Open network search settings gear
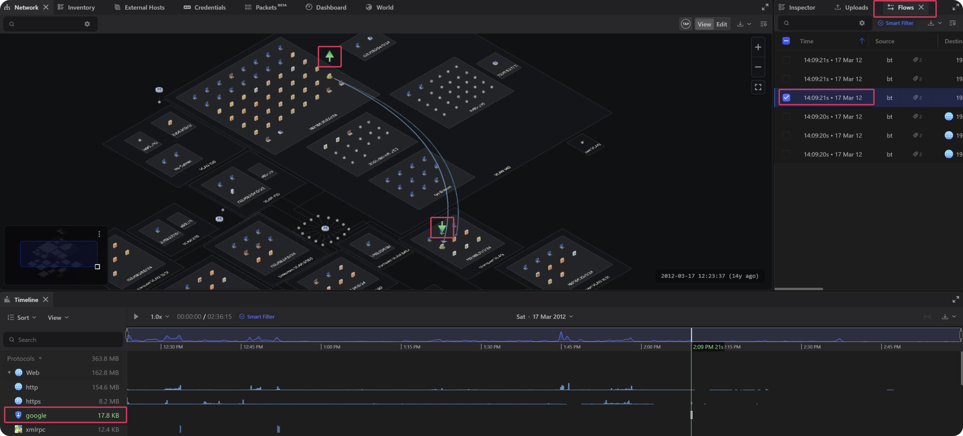The height and width of the screenshot is (436, 963). coord(87,24)
